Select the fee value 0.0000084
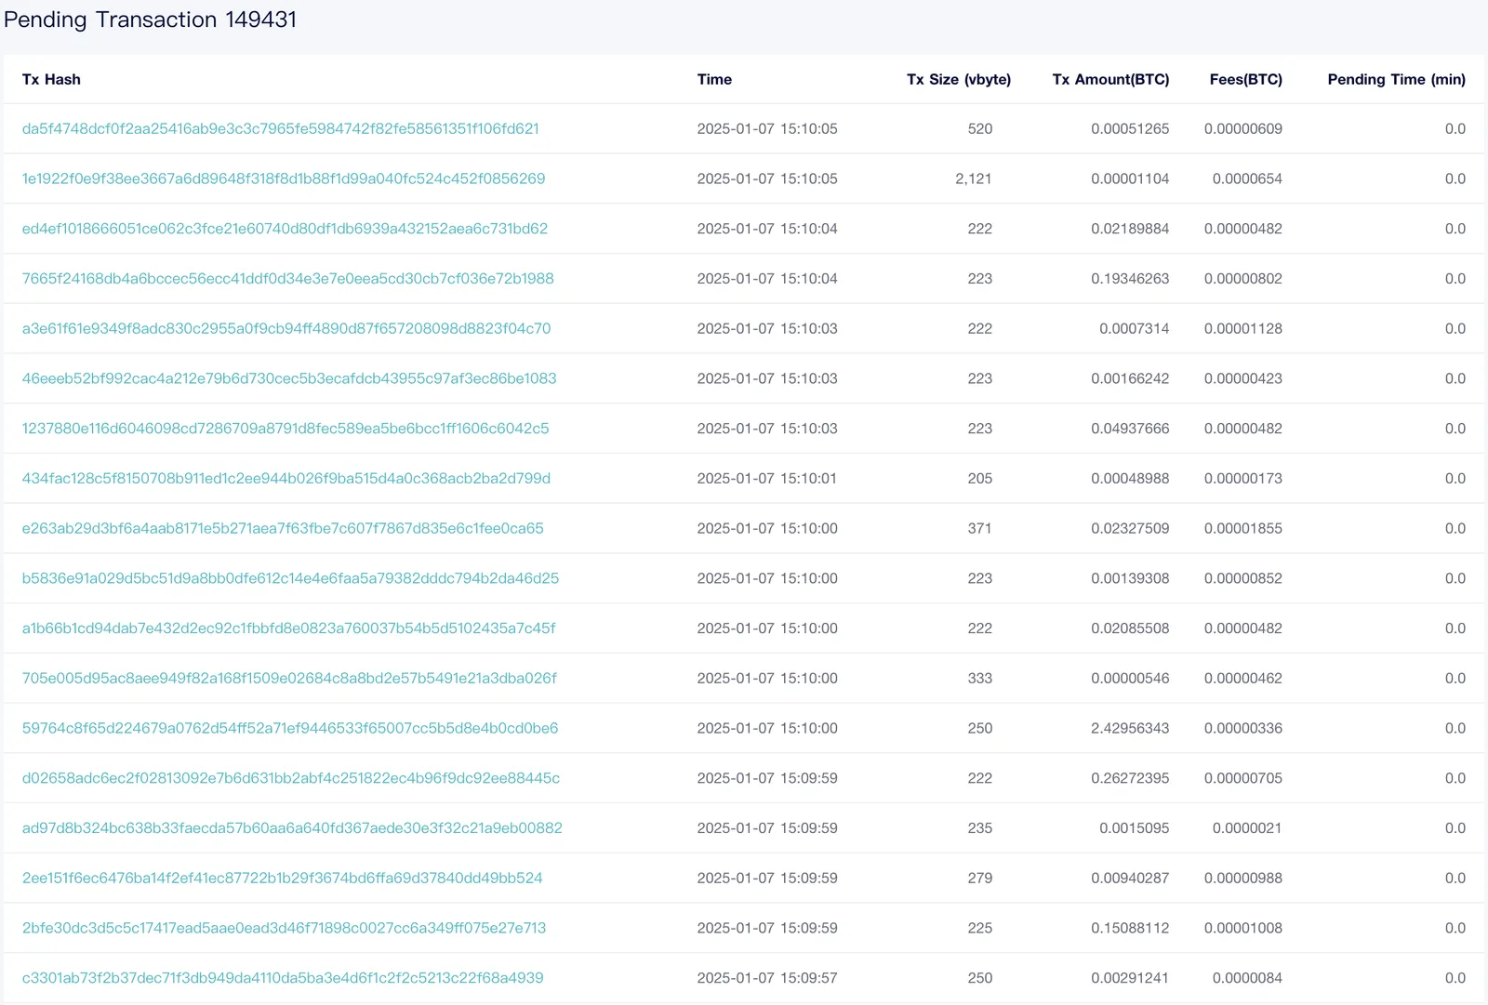Image resolution: width=1488 pixels, height=1005 pixels. click(x=1247, y=978)
